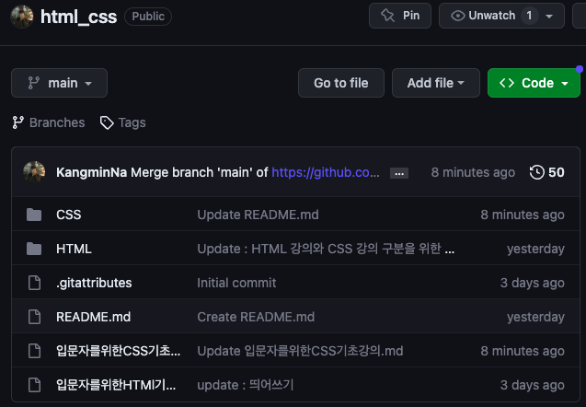
Task: Click yesterday timestamp on the README.md row
Action: click(535, 317)
